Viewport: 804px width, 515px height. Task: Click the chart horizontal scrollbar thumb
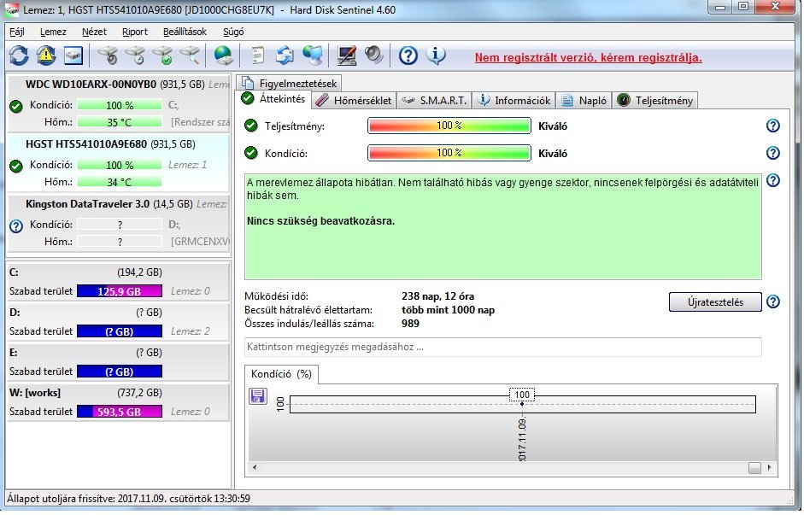pos(754,467)
